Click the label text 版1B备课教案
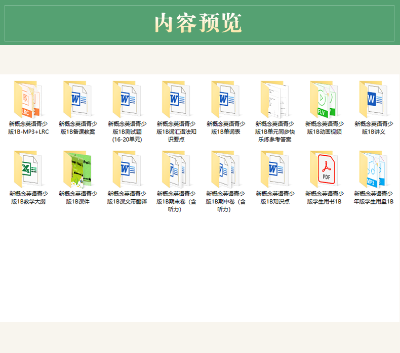This screenshot has width=400, height=353. (77, 132)
